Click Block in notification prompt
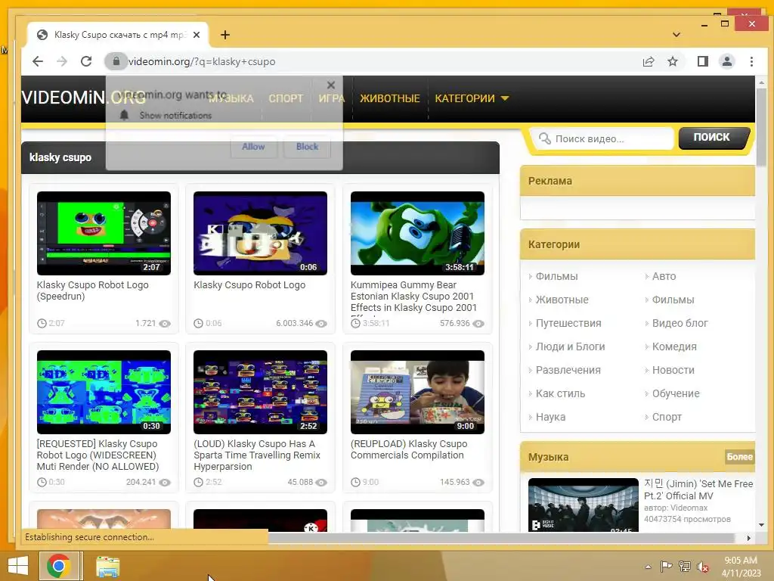 (307, 147)
